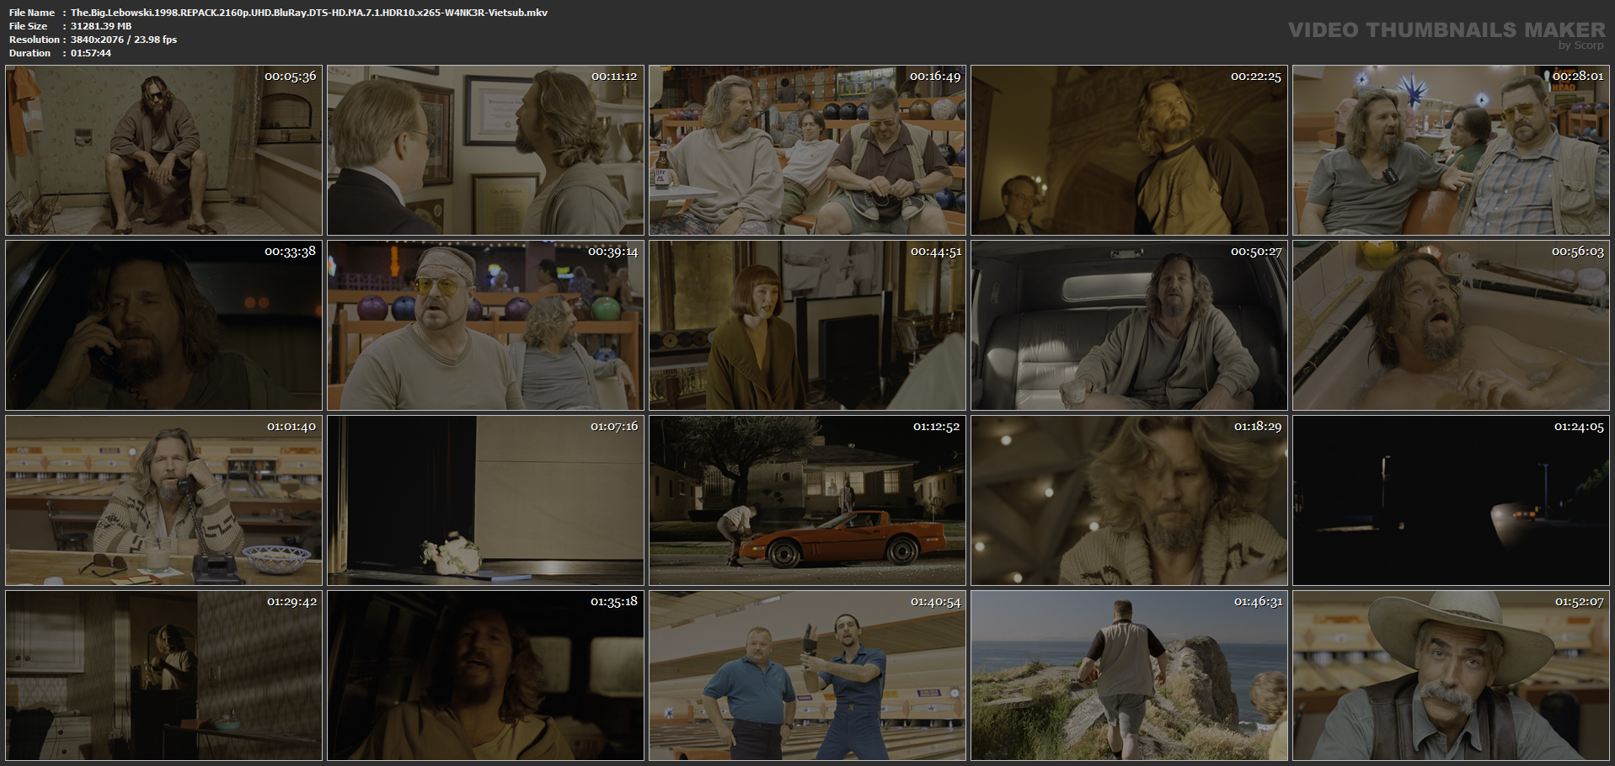Select the thumbnail at 00:05:36
Image resolution: width=1615 pixels, height=766 pixels.
coord(164,151)
